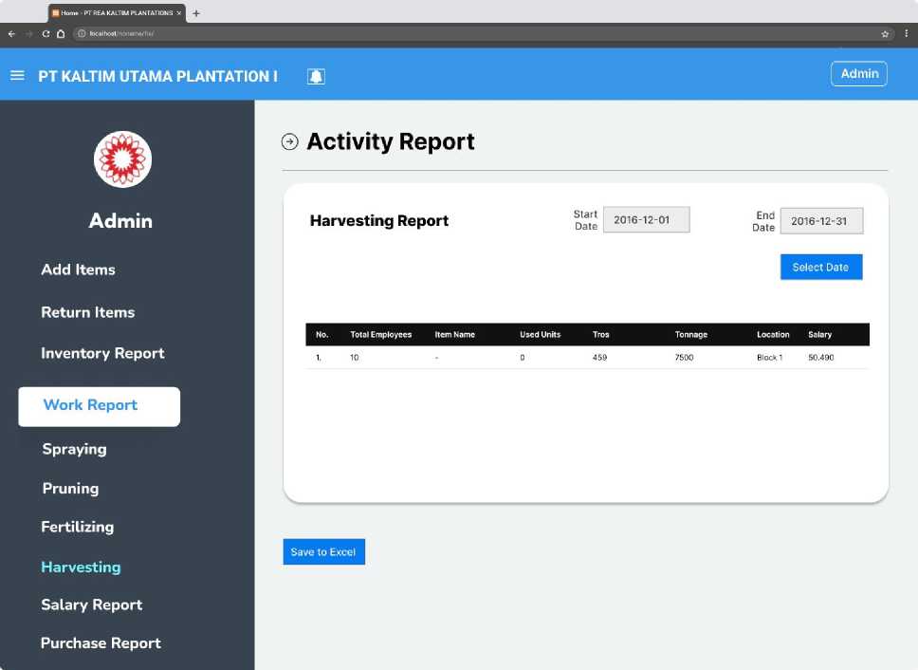Open a new browser tab

(196, 13)
